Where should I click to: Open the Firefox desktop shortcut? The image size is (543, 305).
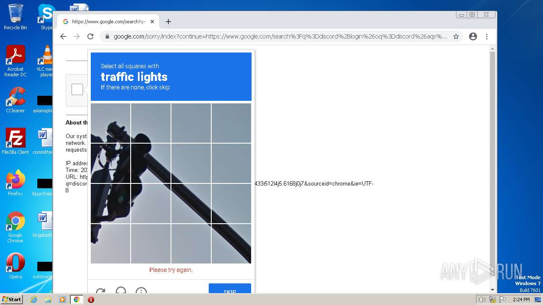pos(15,183)
